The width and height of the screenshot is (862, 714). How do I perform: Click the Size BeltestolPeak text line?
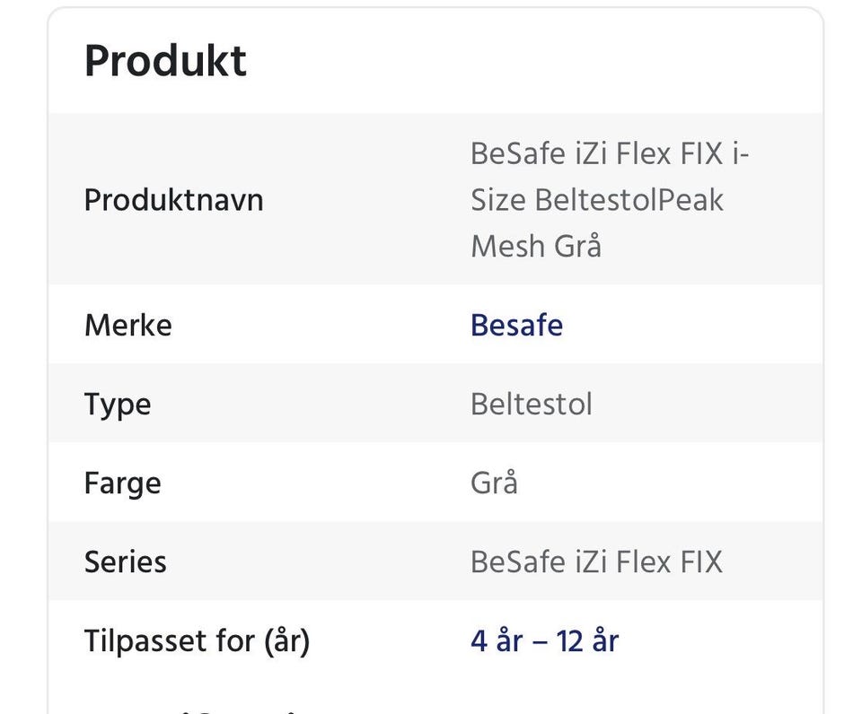click(596, 199)
